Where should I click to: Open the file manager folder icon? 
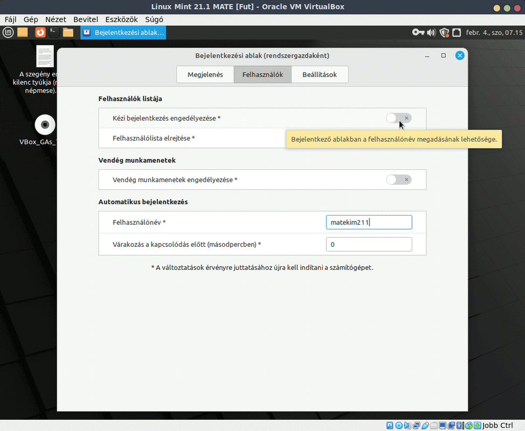point(68,32)
